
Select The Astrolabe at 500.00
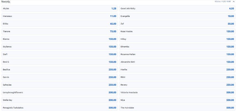[177, 108]
